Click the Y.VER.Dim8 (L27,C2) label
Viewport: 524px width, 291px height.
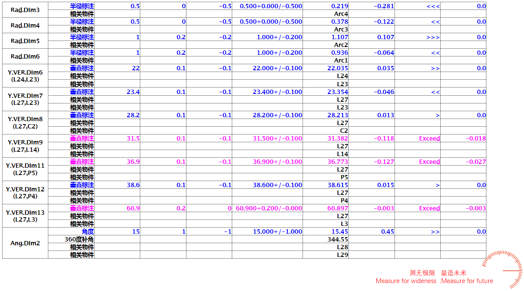click(x=25, y=122)
